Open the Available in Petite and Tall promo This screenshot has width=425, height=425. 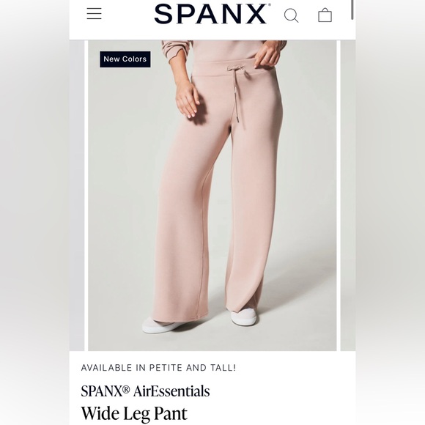pyautogui.click(x=158, y=368)
